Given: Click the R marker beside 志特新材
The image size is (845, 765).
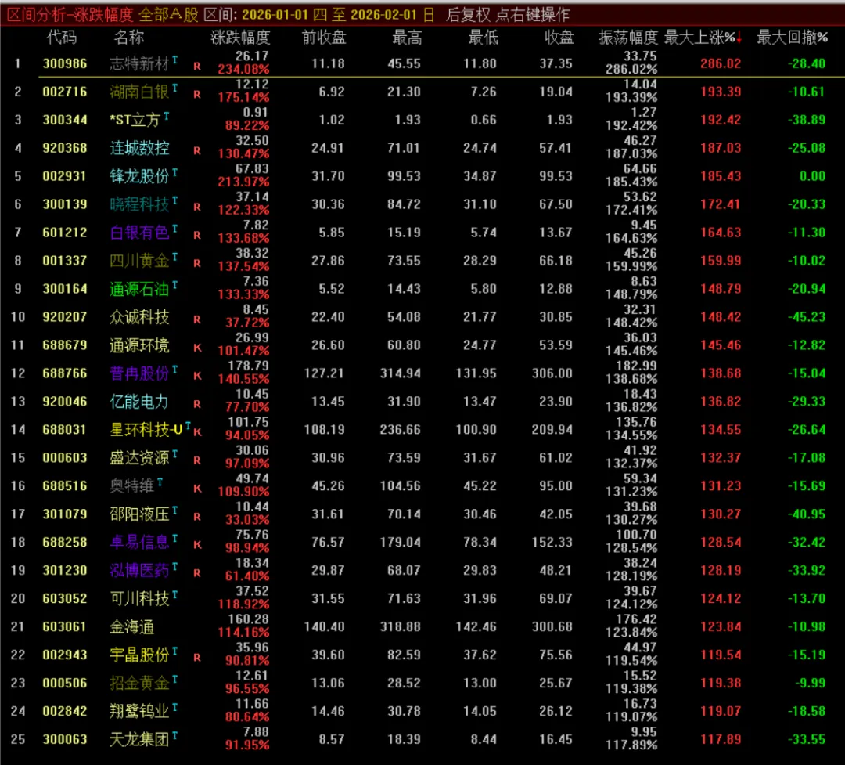Looking at the screenshot, I should coord(197,67).
